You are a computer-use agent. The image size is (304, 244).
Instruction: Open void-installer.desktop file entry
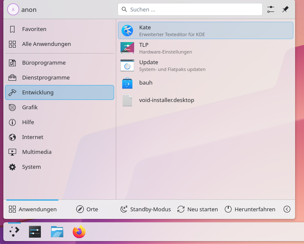[205, 100]
